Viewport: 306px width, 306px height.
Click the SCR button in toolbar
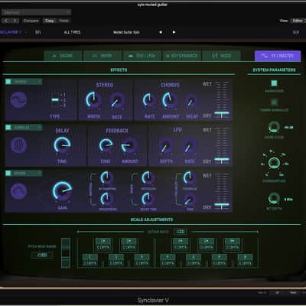[296, 32]
